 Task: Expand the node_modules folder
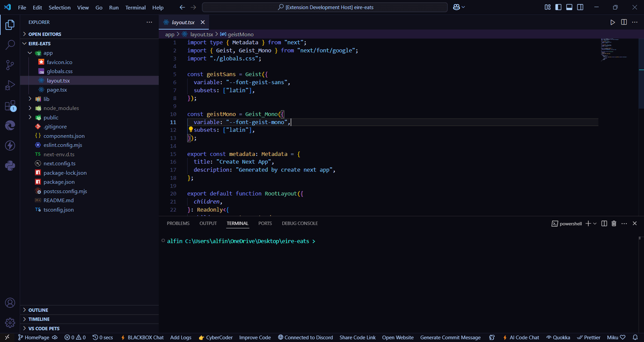89,108
